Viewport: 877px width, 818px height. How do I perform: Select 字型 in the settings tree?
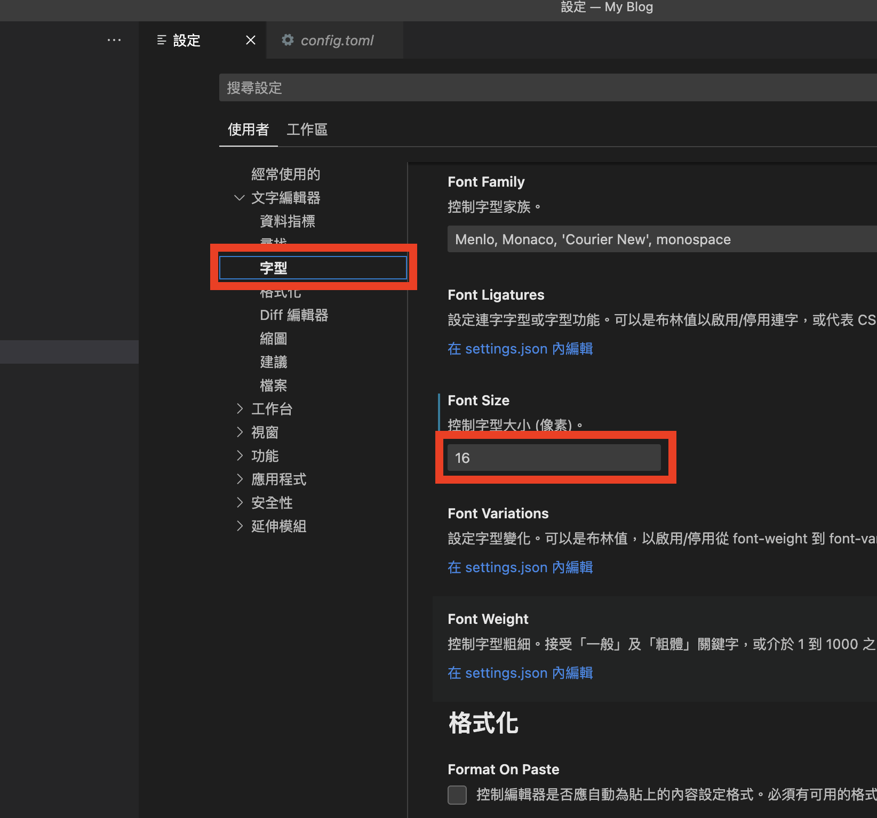point(313,268)
